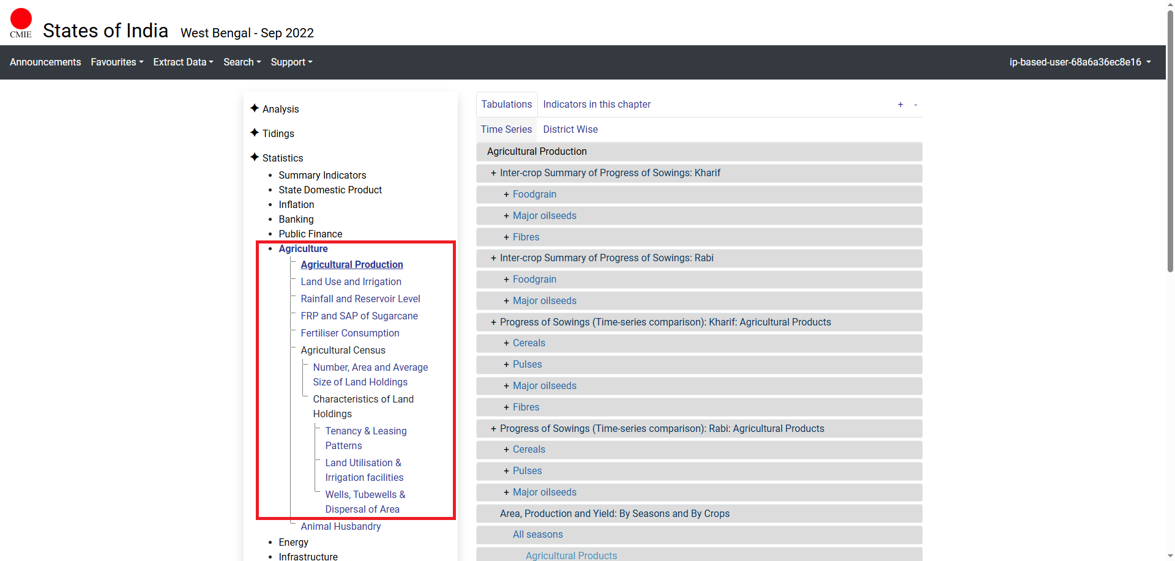Screen dimensions: 1175x561
Task: Switch to the District Wise tab
Action: point(570,129)
